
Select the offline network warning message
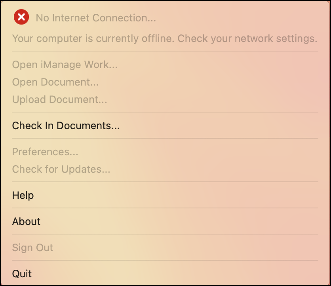[x=164, y=38]
